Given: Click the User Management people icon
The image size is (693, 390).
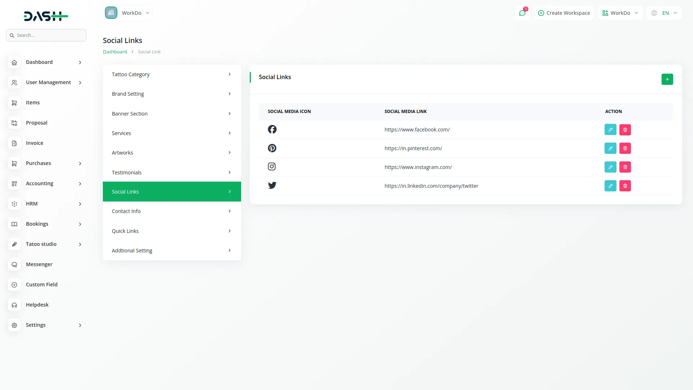Looking at the screenshot, I should tap(14, 82).
